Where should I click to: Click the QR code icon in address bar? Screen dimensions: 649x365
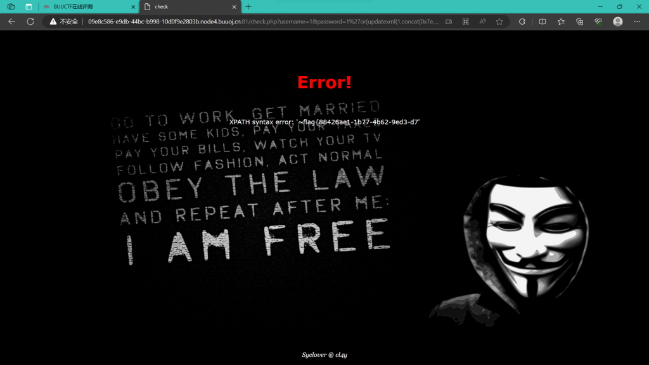[x=466, y=22]
